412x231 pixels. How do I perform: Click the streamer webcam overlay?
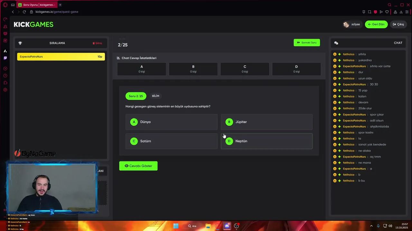point(52,188)
